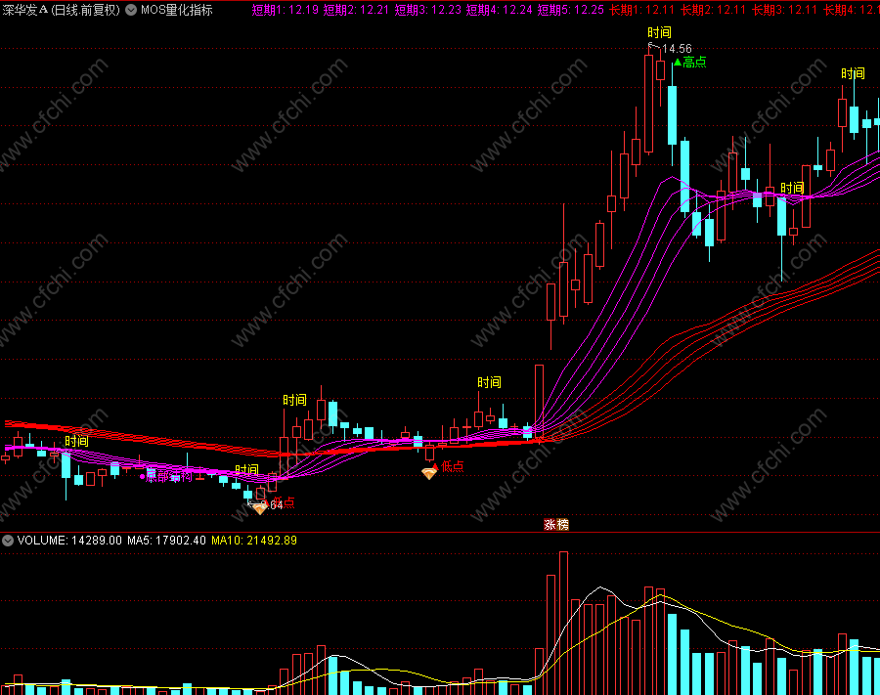Select the MA5: 17902.40 readout

tap(166, 541)
